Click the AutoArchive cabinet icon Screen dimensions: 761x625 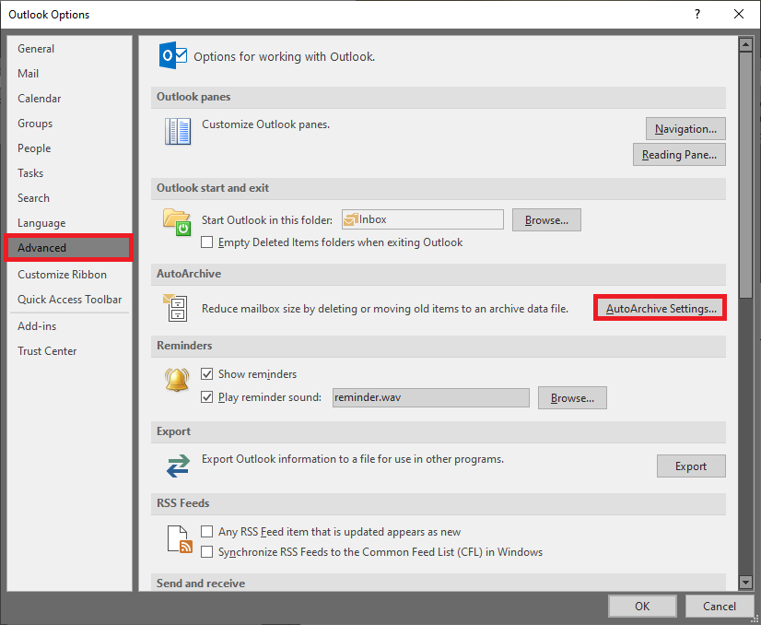175,308
